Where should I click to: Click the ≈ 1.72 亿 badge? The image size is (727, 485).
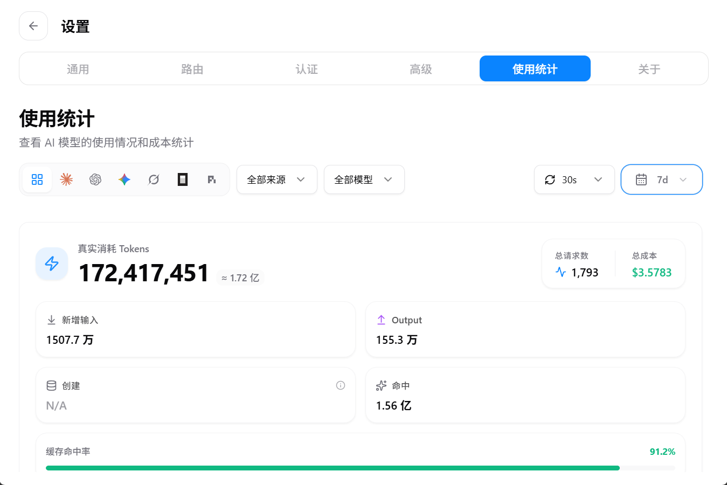coord(240,278)
